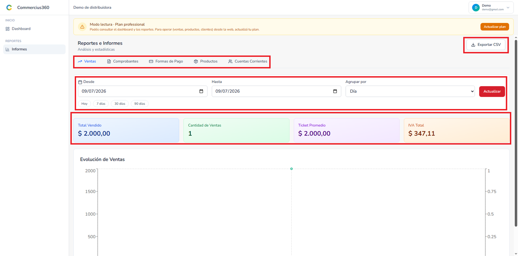
Task: Click the Actualizar plan button
Action: 494,27
